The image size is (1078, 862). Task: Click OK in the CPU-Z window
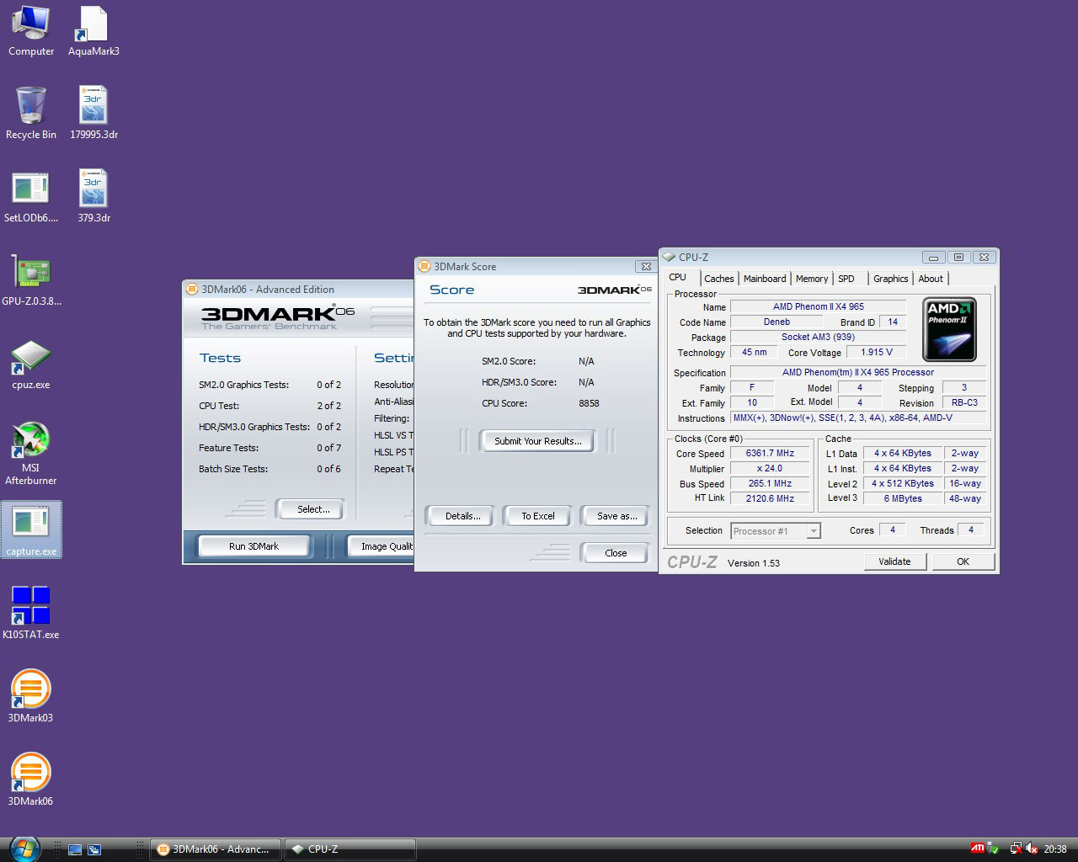click(963, 561)
